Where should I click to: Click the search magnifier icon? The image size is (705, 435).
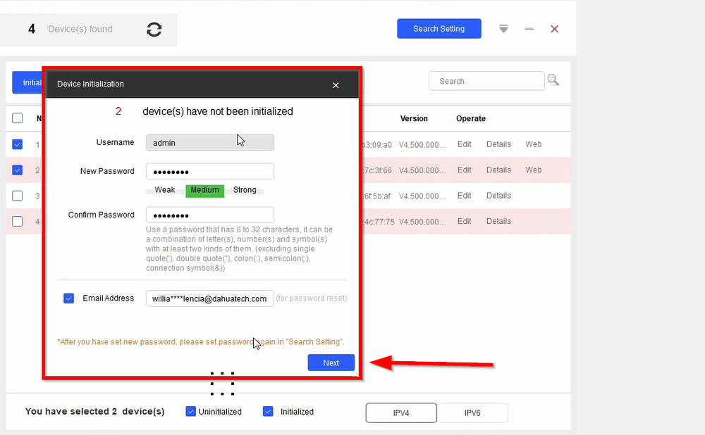tap(553, 80)
